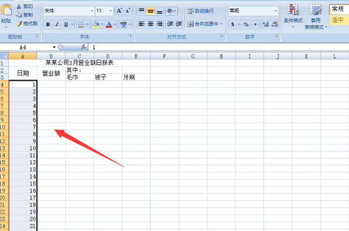Click Merge and Center (合并后居中)
349x231 pixels.
[x=202, y=24]
